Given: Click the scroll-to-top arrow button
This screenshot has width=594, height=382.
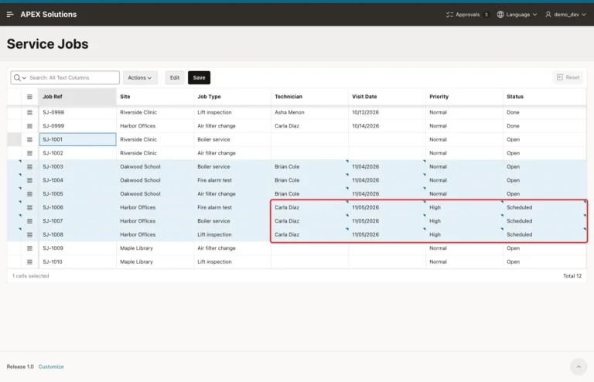Looking at the screenshot, I should click(579, 367).
